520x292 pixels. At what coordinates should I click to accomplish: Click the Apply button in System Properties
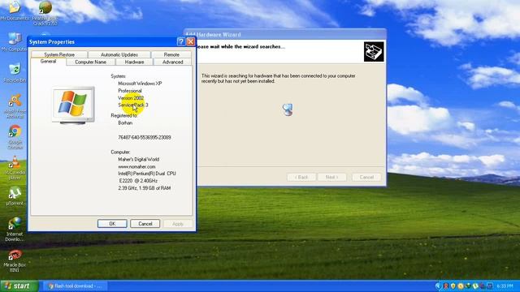click(x=178, y=224)
